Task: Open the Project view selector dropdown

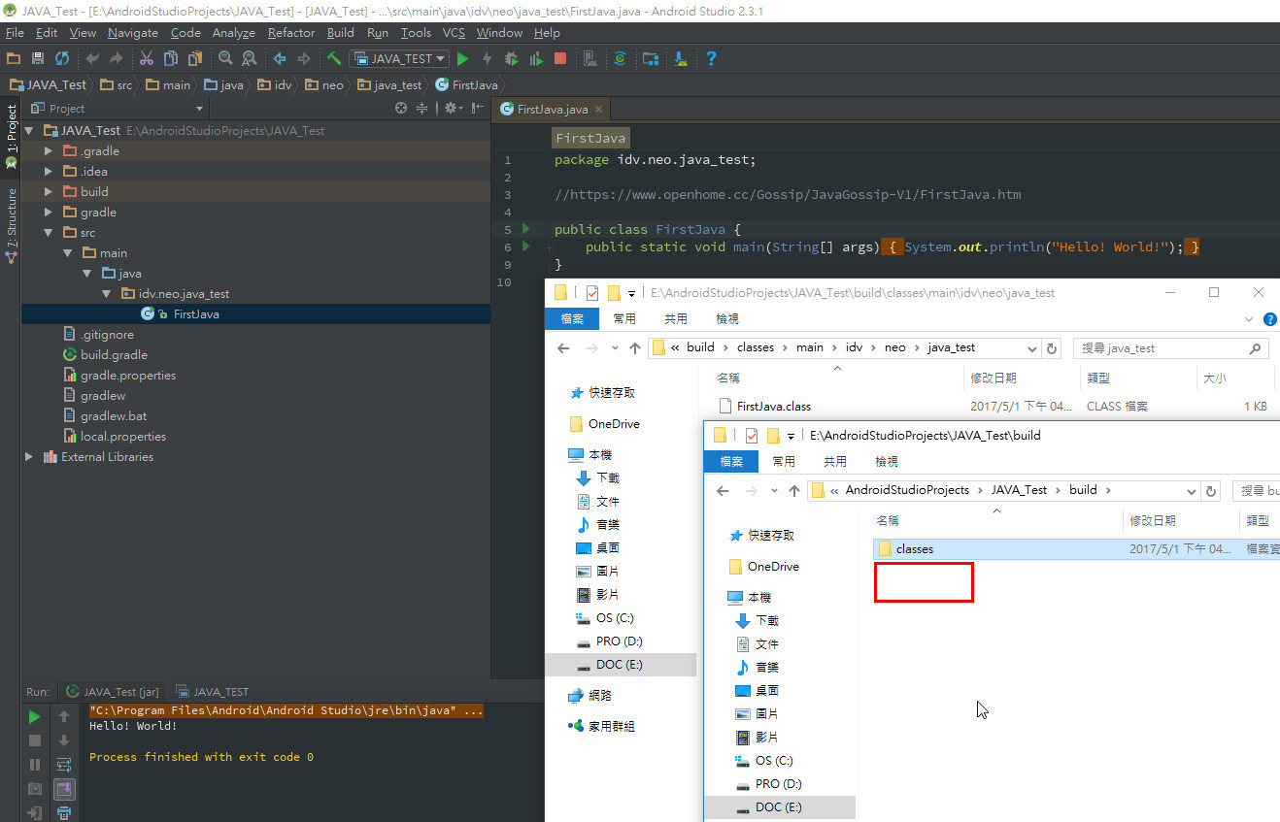Action: (x=199, y=109)
